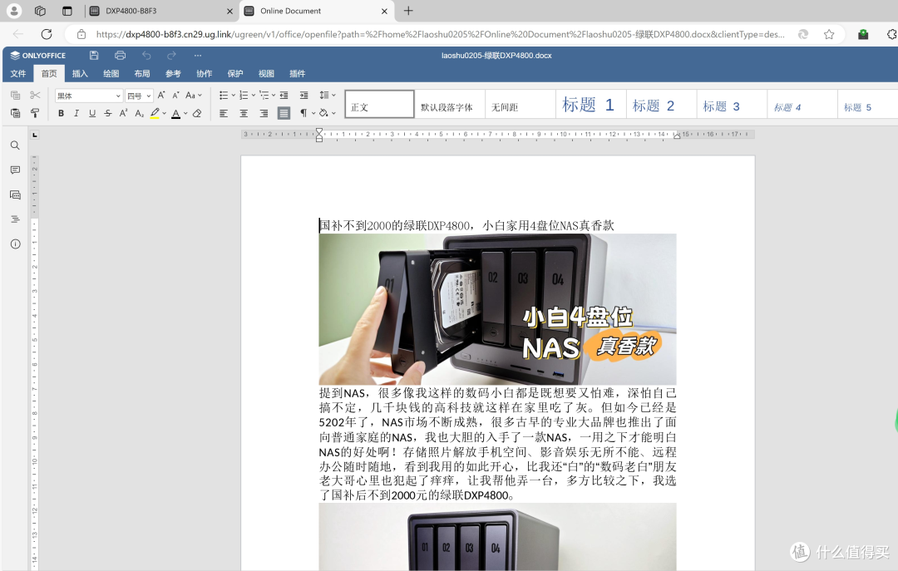Open the About info icon in sidebar
This screenshot has width=898, height=571.
pos(16,244)
